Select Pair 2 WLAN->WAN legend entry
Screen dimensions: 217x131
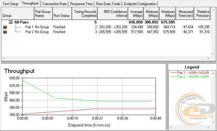(190, 77)
